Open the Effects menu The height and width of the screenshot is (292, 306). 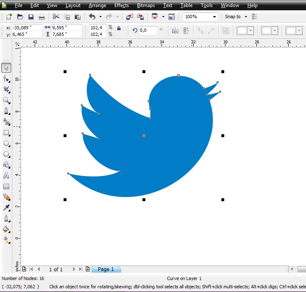tap(121, 5)
